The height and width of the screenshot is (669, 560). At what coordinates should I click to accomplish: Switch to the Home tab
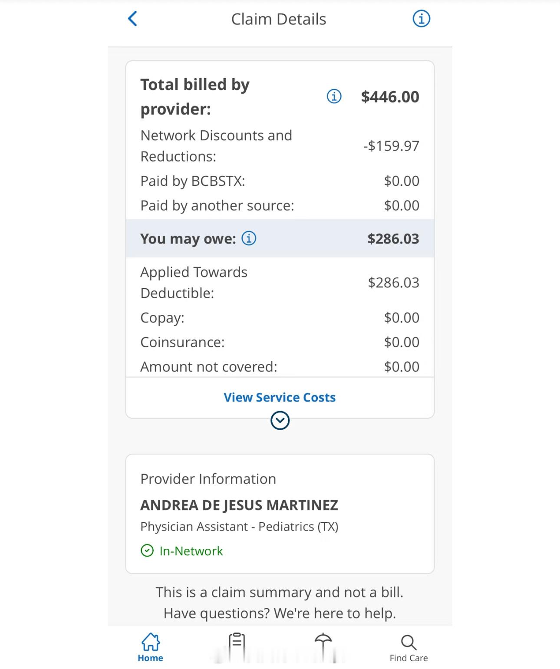150,648
